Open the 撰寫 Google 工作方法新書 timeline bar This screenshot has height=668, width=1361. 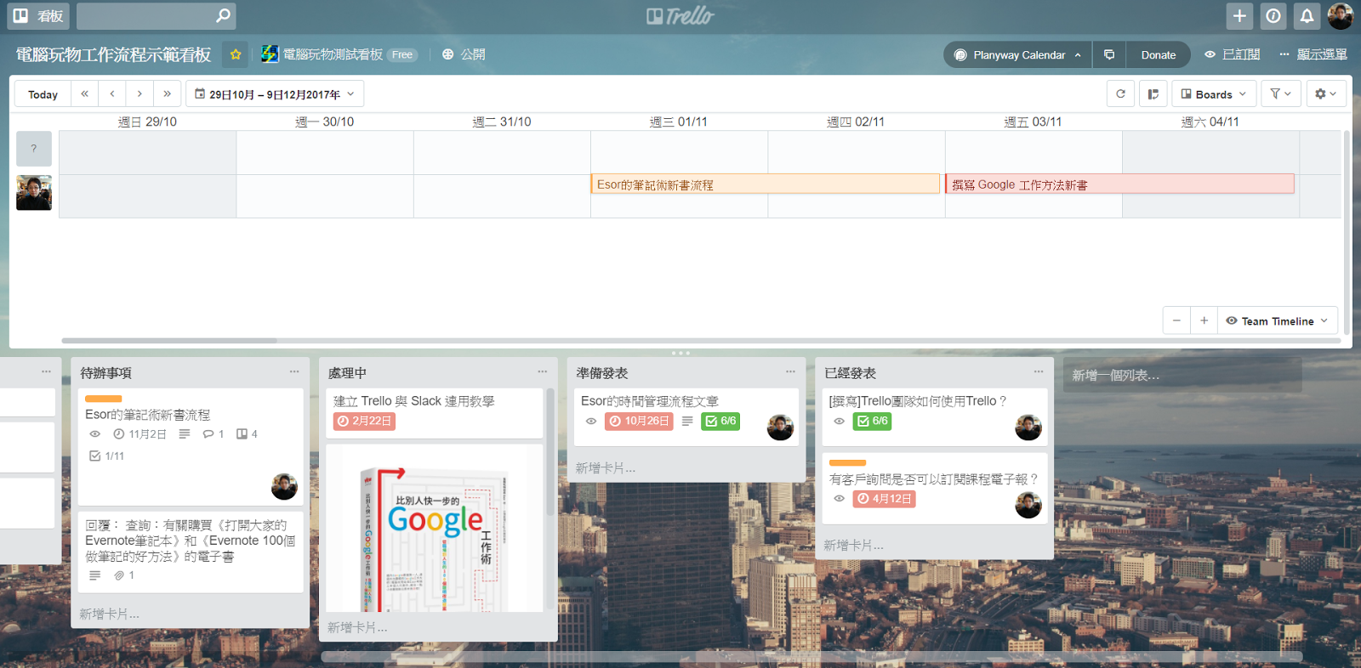pyautogui.click(x=1119, y=184)
